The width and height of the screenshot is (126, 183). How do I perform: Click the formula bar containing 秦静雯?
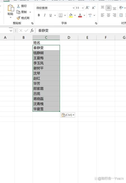pyautogui.click(x=81, y=30)
